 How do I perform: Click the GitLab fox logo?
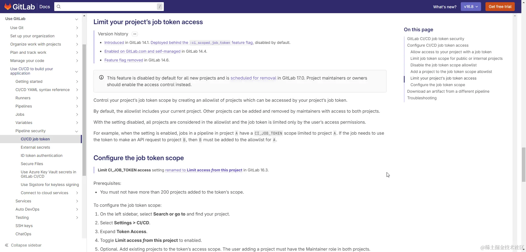[x=7, y=7]
